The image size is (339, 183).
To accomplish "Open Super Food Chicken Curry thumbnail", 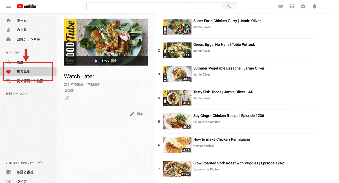I will tap(177, 26).
